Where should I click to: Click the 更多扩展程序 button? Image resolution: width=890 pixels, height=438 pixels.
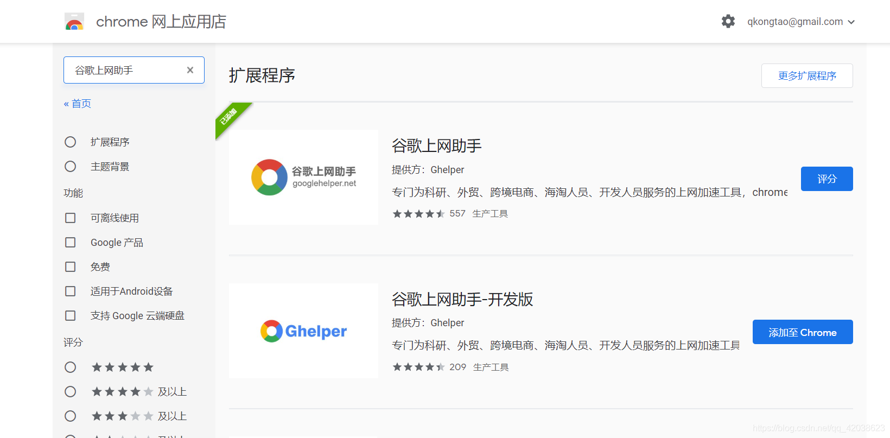pos(807,76)
